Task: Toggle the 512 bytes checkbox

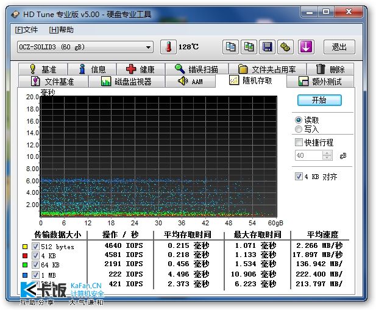Action: pyautogui.click(x=35, y=246)
